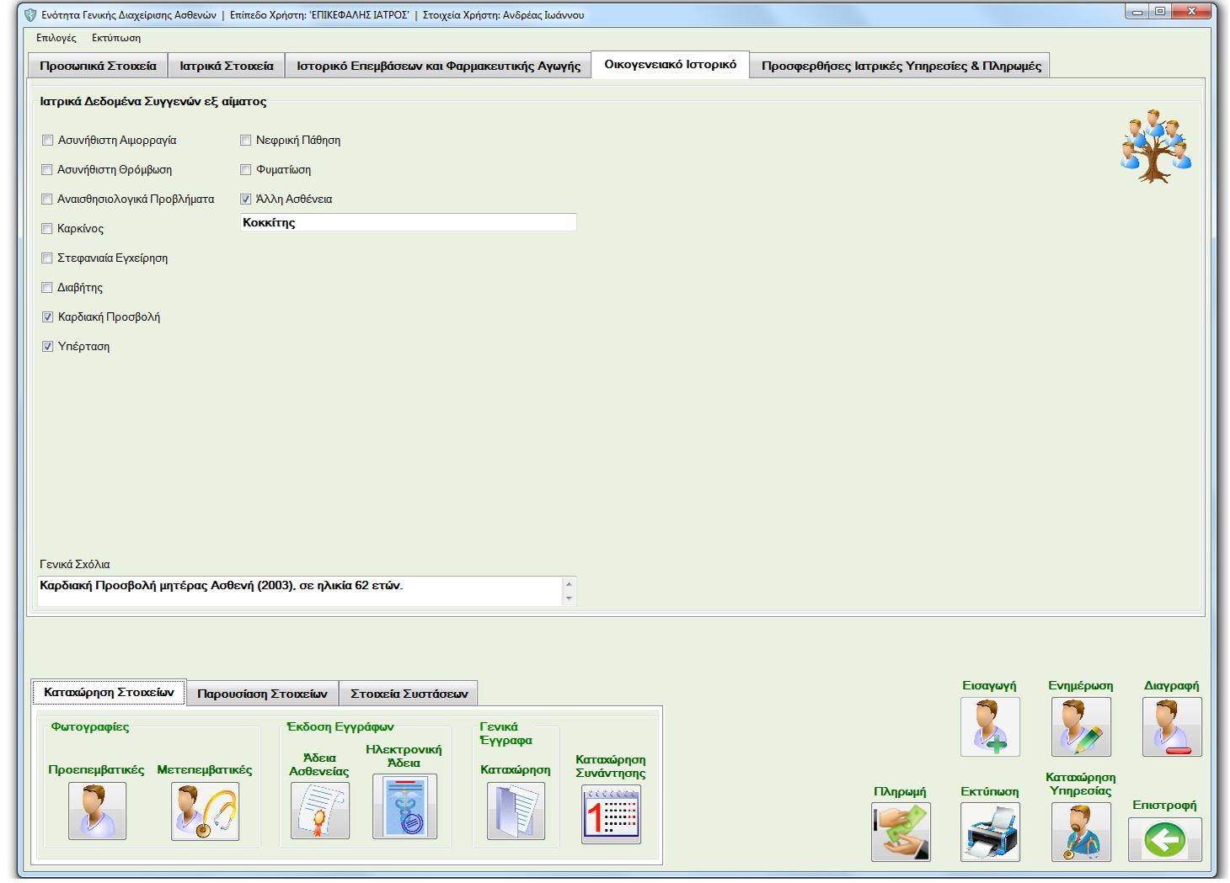
Task: Click the Εισαγωγή add patient icon
Action: coord(990,726)
